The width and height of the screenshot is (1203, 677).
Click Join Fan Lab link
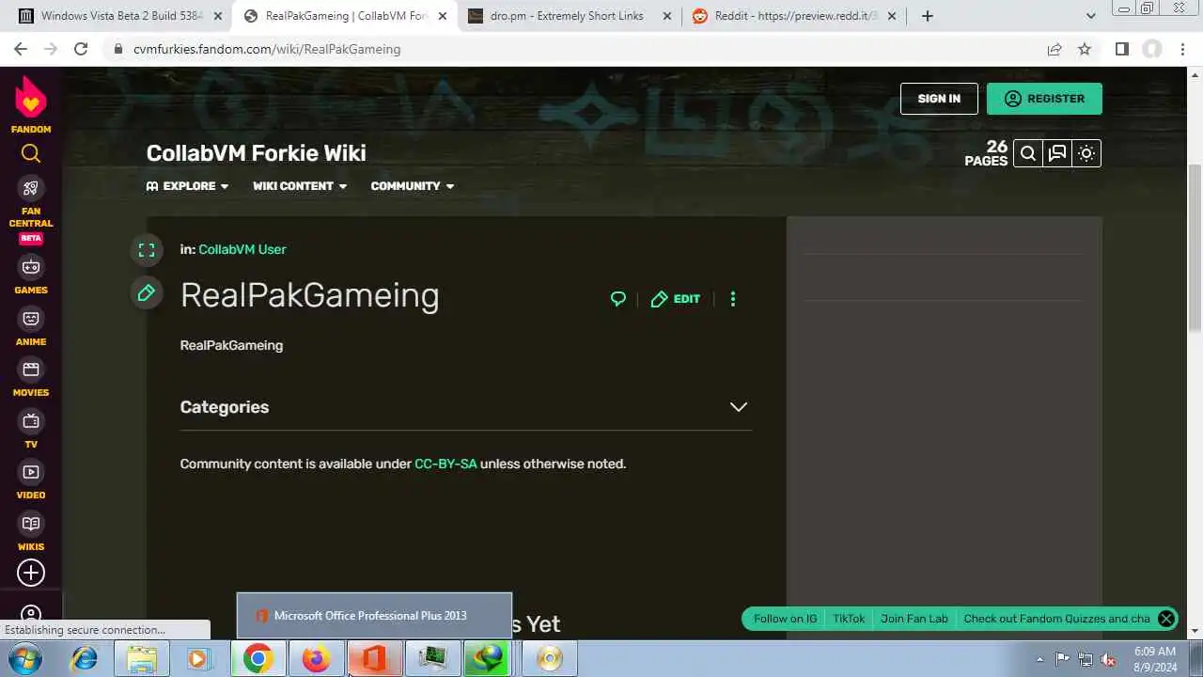tap(914, 619)
